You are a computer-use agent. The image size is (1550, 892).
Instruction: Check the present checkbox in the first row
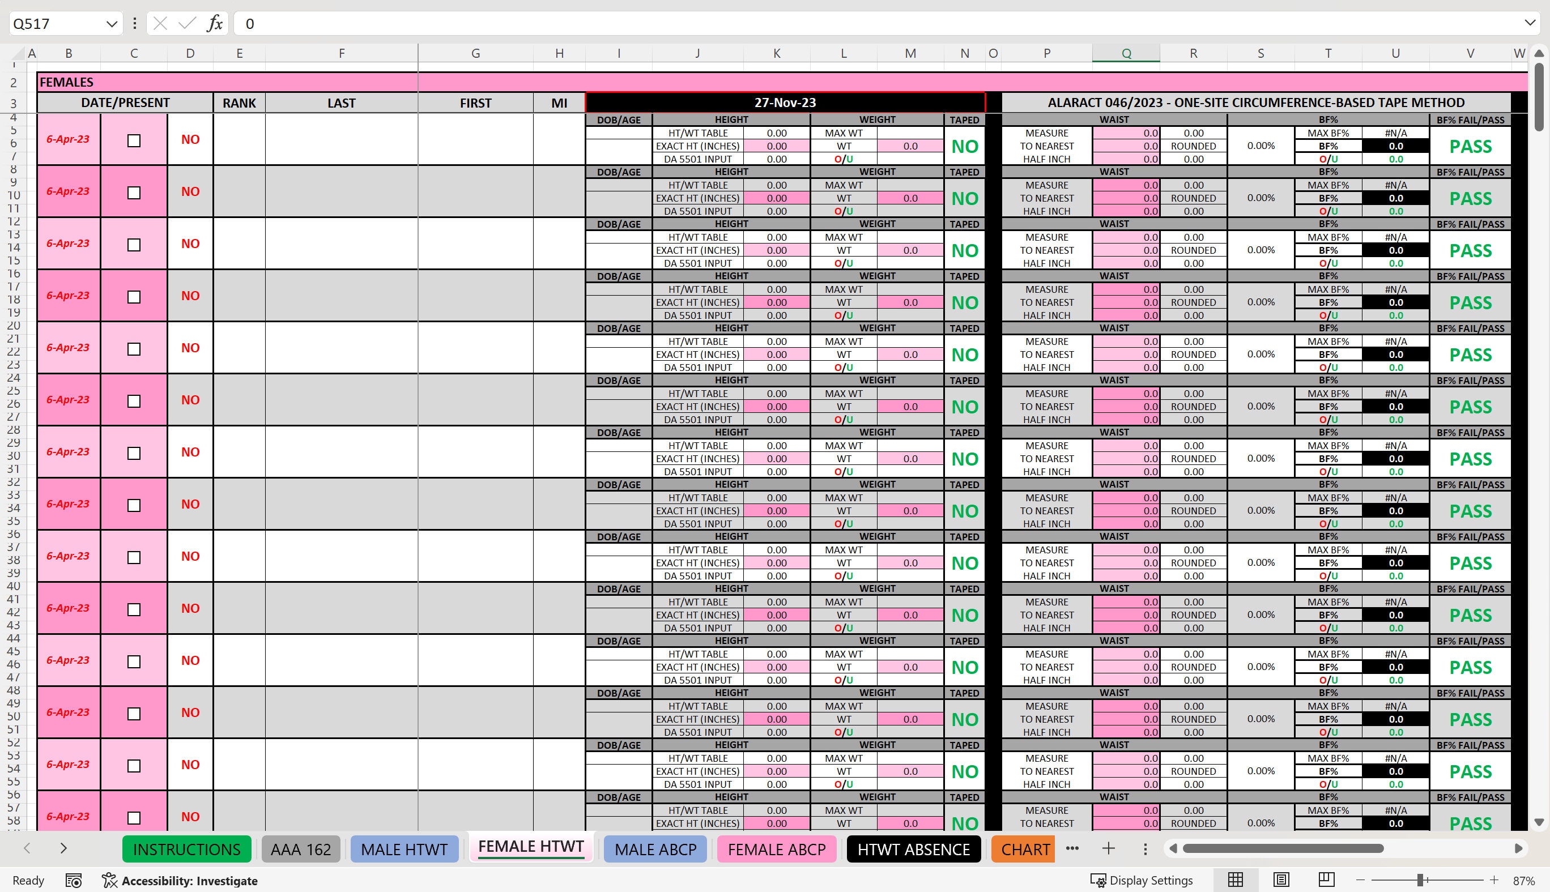click(x=133, y=140)
